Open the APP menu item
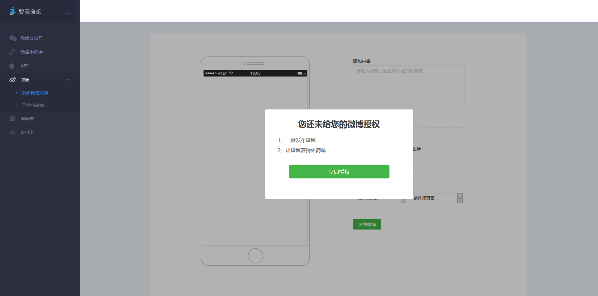The width and height of the screenshot is (598, 296). (x=40, y=66)
